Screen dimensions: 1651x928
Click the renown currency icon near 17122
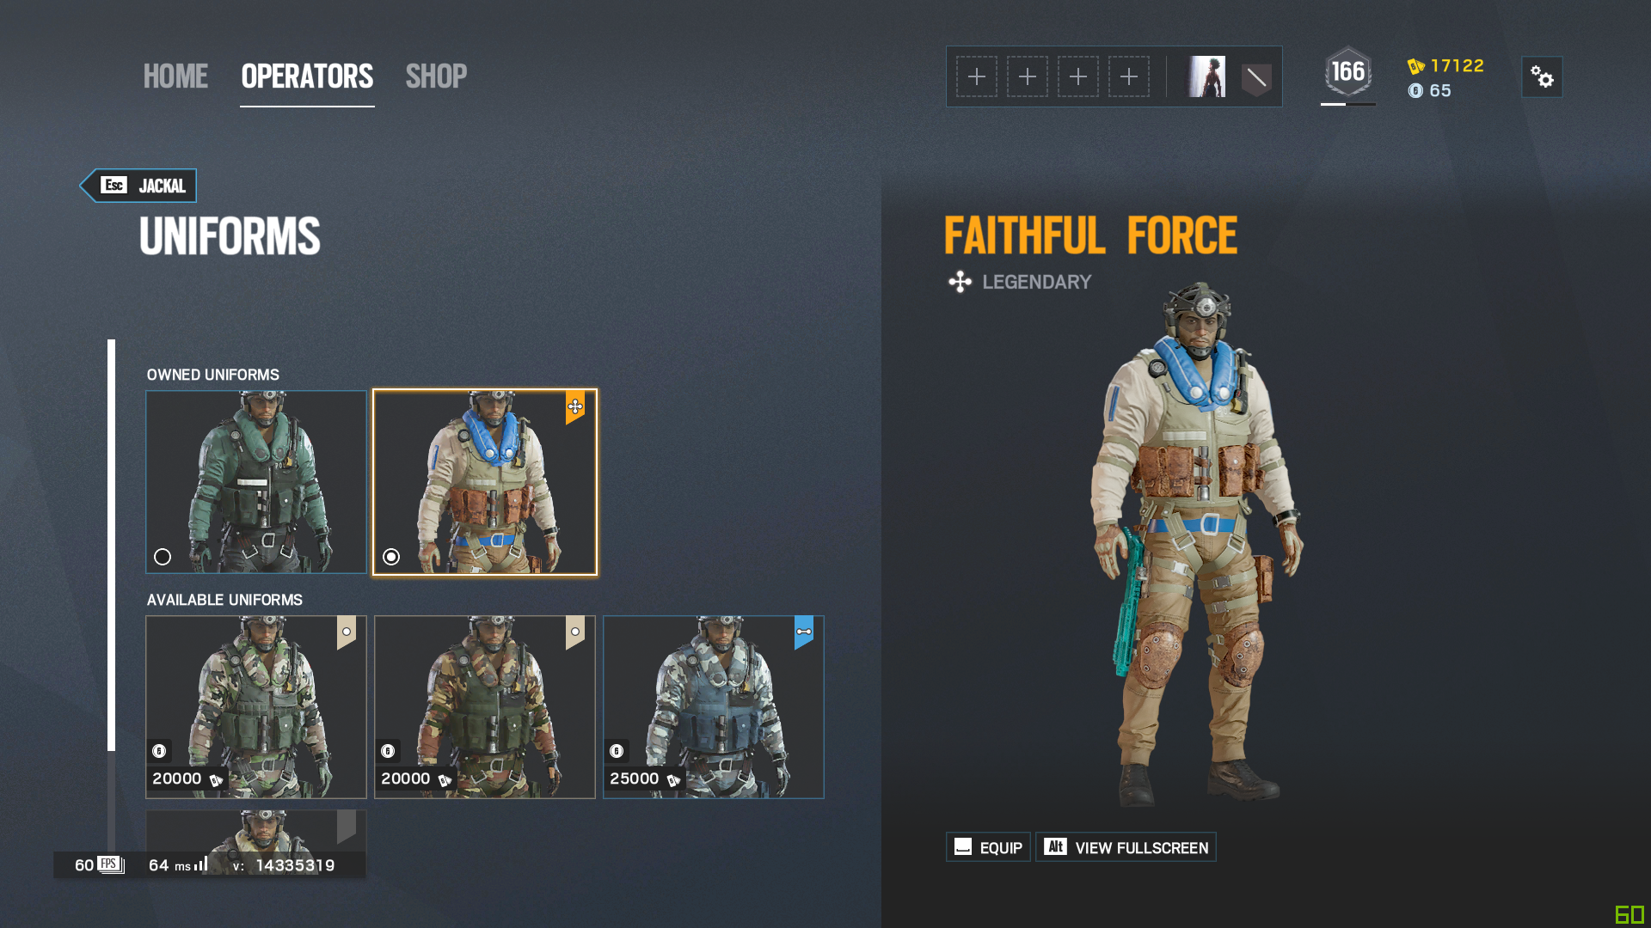click(x=1415, y=66)
